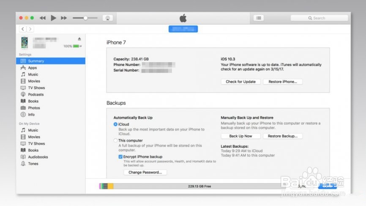
Task: Click the Restore iPhone... button
Action: 283,82
